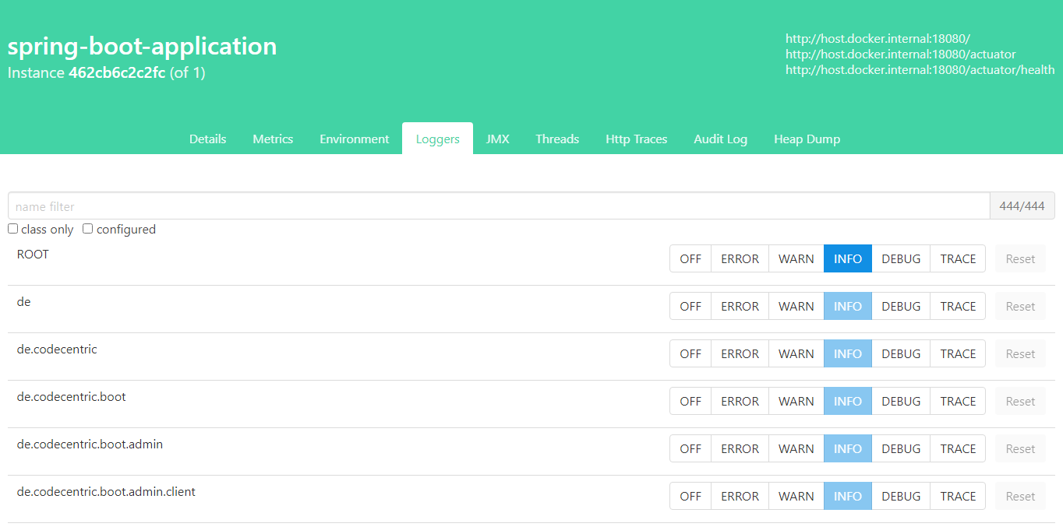Set de.codecentric logger to WARN
The image size is (1063, 527).
click(x=796, y=353)
